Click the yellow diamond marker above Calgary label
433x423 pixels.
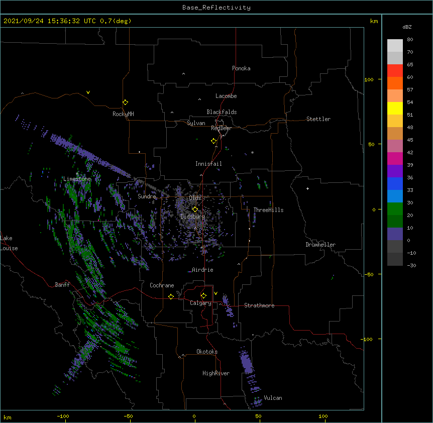point(203,296)
